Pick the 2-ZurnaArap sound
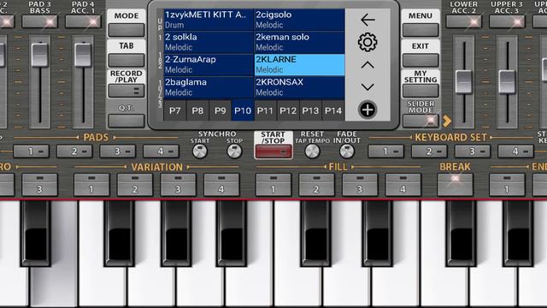 point(209,65)
